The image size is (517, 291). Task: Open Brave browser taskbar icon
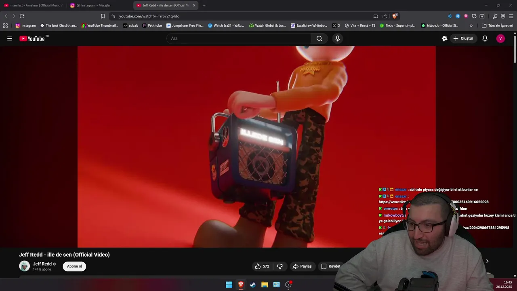point(241,285)
